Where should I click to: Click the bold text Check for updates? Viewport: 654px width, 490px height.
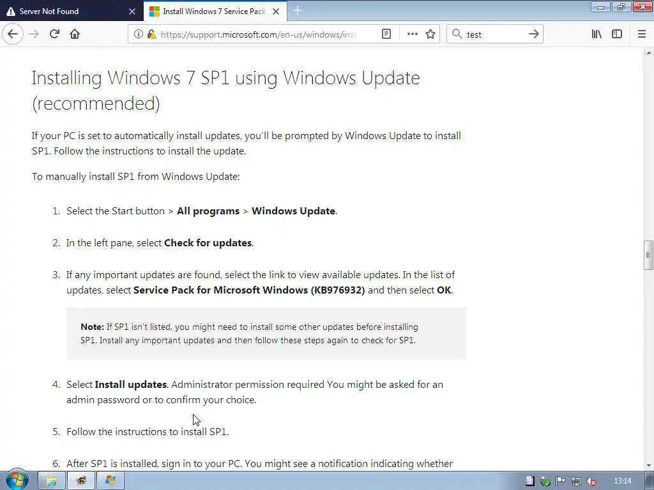click(x=208, y=243)
